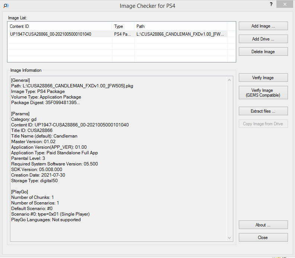This screenshot has height=258, width=295.
Task: Click the 'Number of Scenarios: 1' line
Action: [35, 203]
